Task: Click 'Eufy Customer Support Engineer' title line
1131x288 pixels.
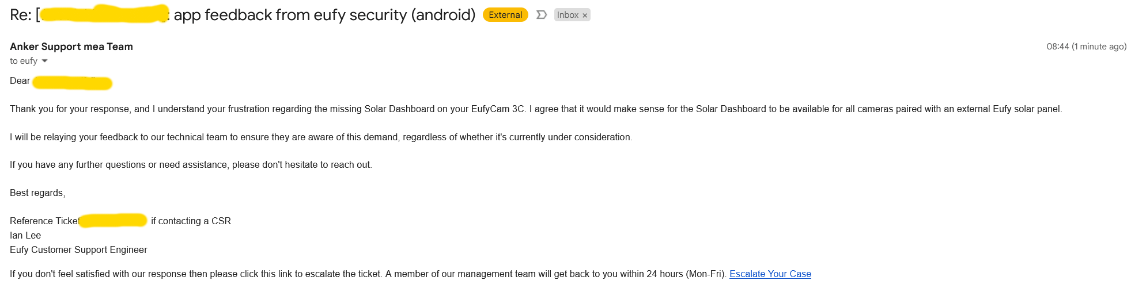Action: tap(78, 249)
